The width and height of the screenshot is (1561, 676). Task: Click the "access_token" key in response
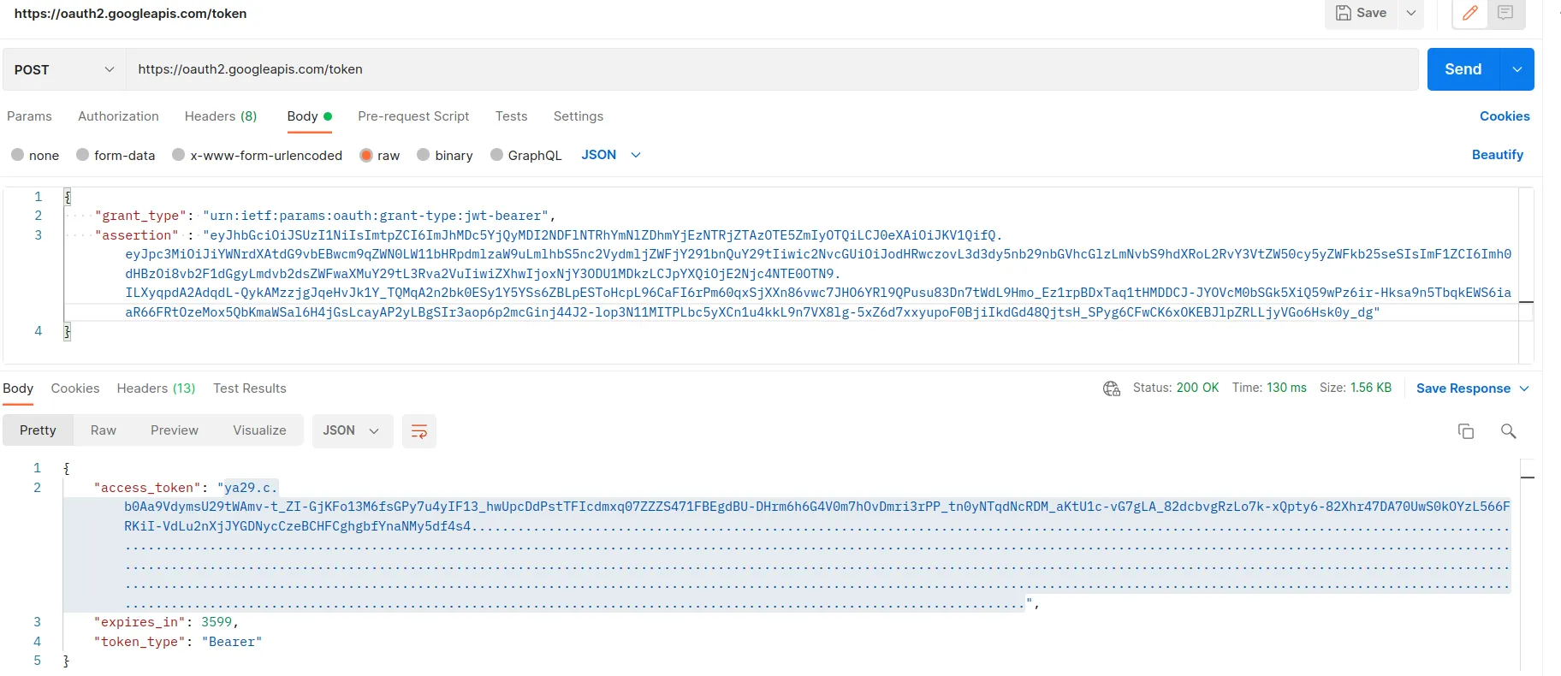coord(147,488)
